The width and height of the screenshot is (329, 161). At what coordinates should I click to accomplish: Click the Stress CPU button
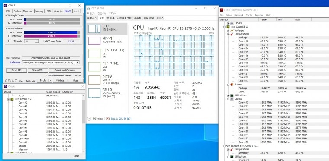pos(38,70)
